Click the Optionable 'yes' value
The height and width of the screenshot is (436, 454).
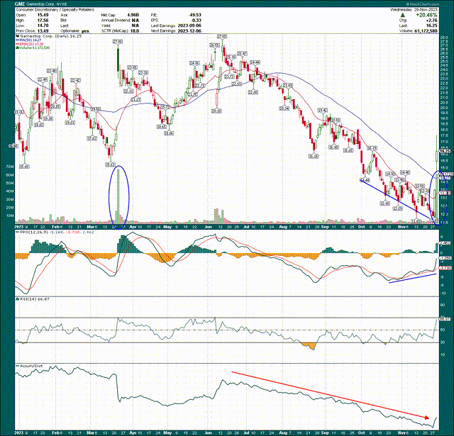(x=85, y=30)
